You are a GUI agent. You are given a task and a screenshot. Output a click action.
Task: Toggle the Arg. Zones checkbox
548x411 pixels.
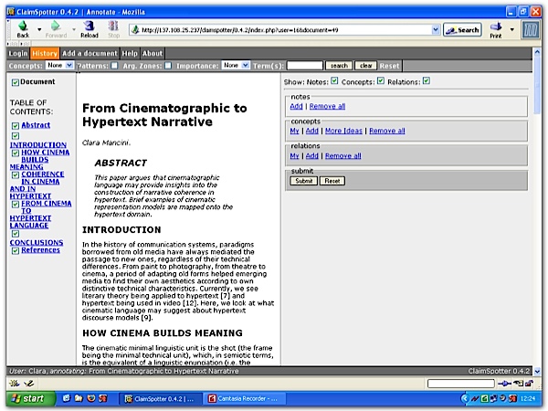[x=168, y=66]
